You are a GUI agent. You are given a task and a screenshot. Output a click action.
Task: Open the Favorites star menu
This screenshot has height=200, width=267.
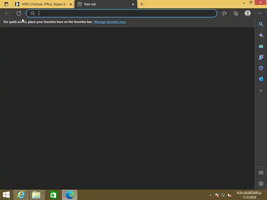(x=224, y=13)
